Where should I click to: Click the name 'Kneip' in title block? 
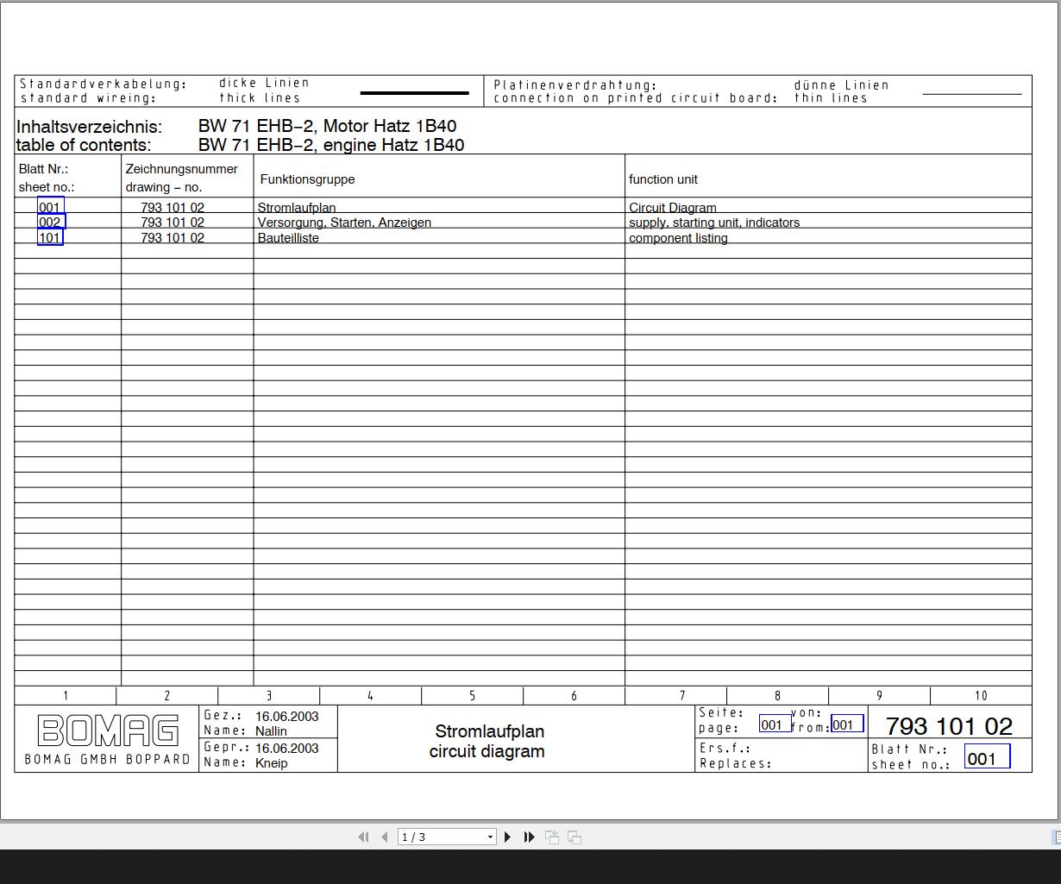click(272, 763)
